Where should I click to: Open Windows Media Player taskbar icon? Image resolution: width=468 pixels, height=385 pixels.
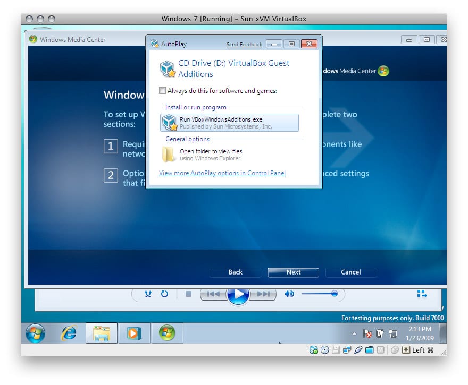coord(134,333)
